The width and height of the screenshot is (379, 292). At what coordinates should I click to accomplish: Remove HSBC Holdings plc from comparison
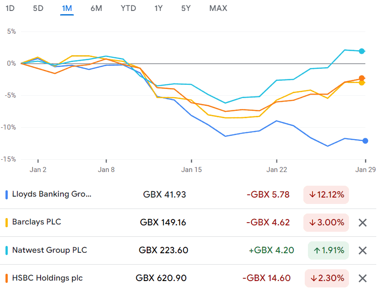363,278
